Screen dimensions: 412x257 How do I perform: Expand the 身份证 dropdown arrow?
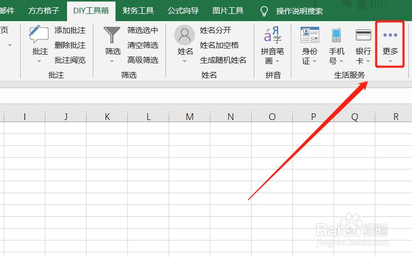[x=315, y=61]
